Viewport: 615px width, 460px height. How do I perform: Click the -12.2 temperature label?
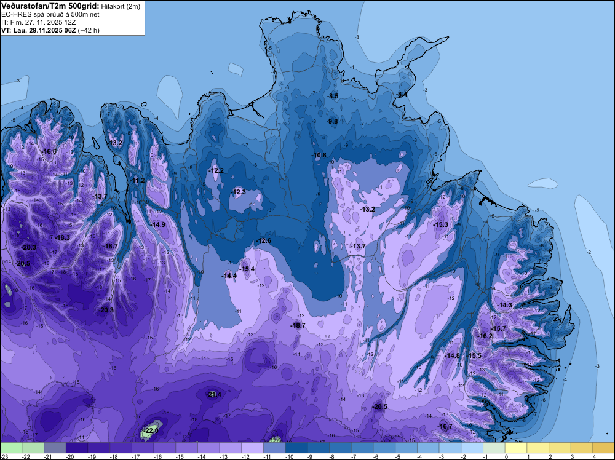pos(216,170)
